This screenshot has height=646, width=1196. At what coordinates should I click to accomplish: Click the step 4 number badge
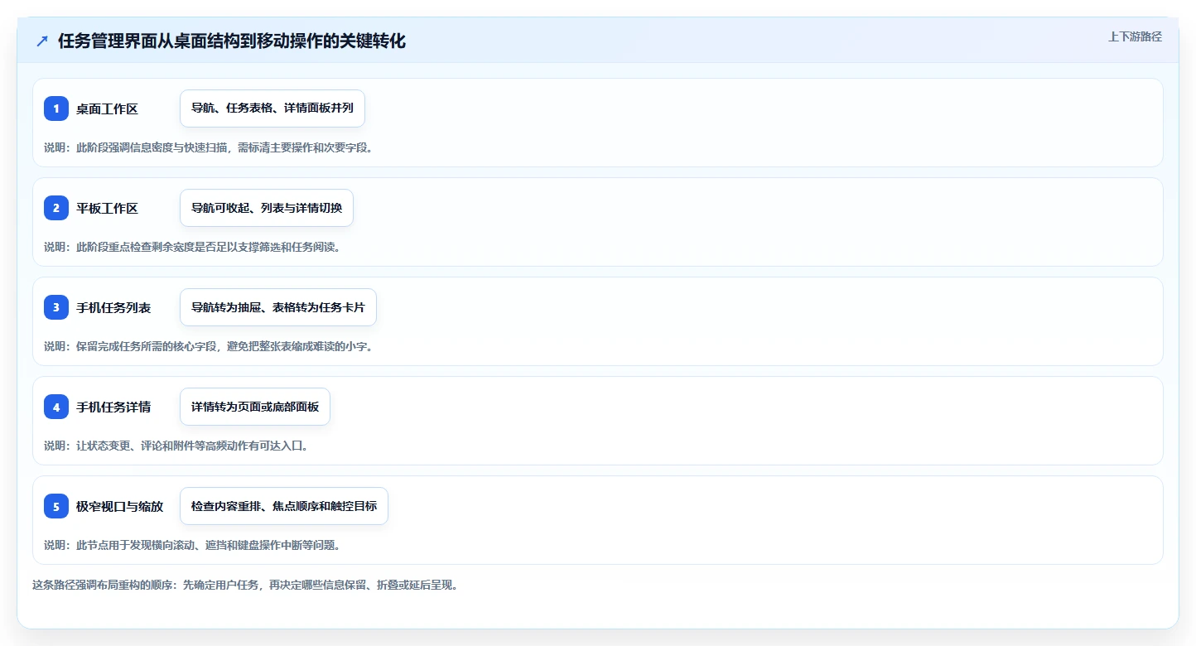coord(56,407)
